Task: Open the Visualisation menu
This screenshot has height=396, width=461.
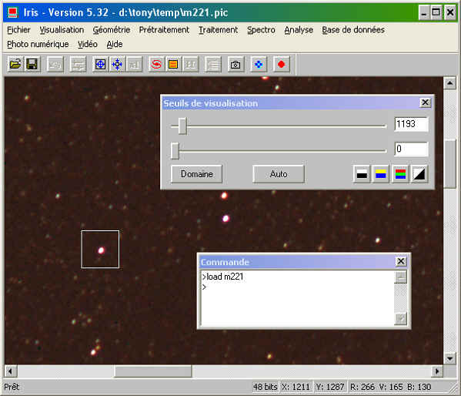Action: pos(62,30)
